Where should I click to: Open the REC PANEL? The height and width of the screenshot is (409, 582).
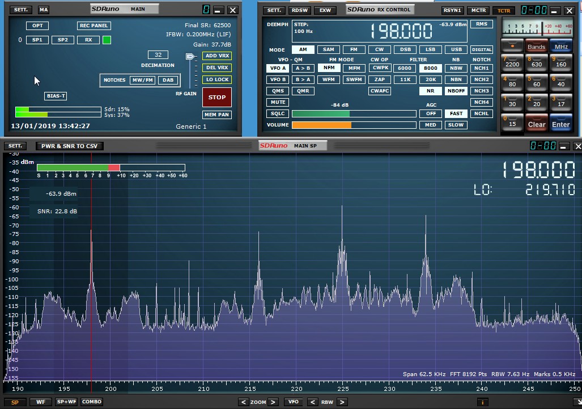coord(94,26)
